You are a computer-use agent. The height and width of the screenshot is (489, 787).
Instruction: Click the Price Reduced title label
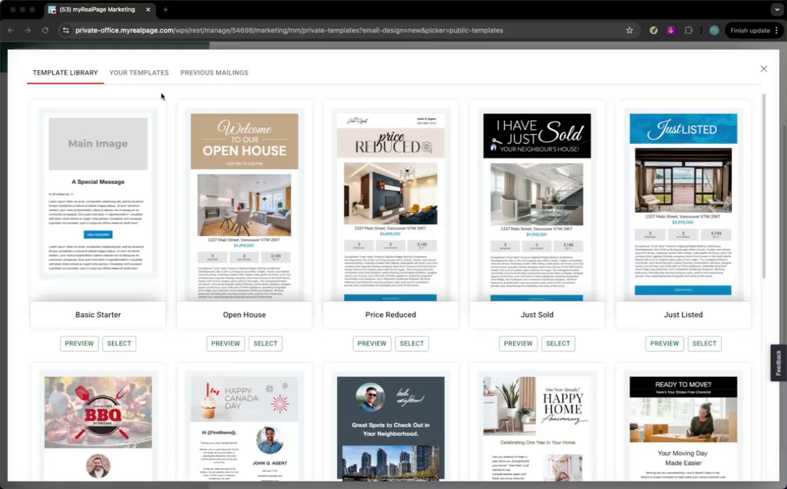[x=391, y=315]
